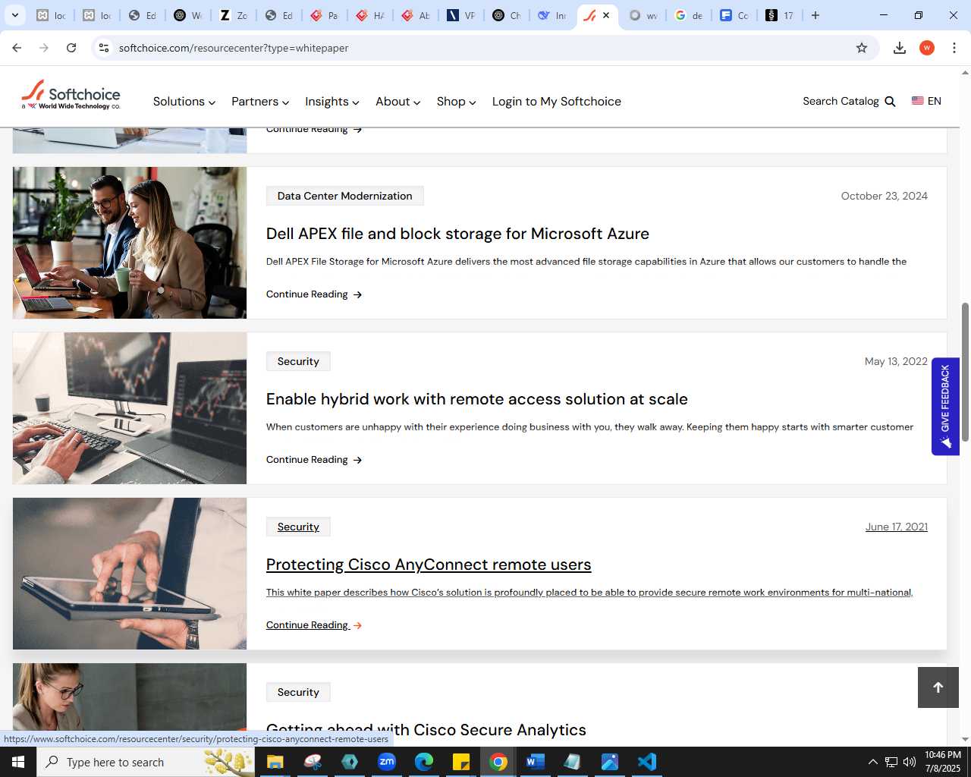Click the Data Center Modernization tag
Screen dimensions: 971x777
345,196
